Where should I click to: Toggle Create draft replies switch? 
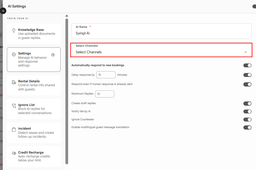point(247,104)
